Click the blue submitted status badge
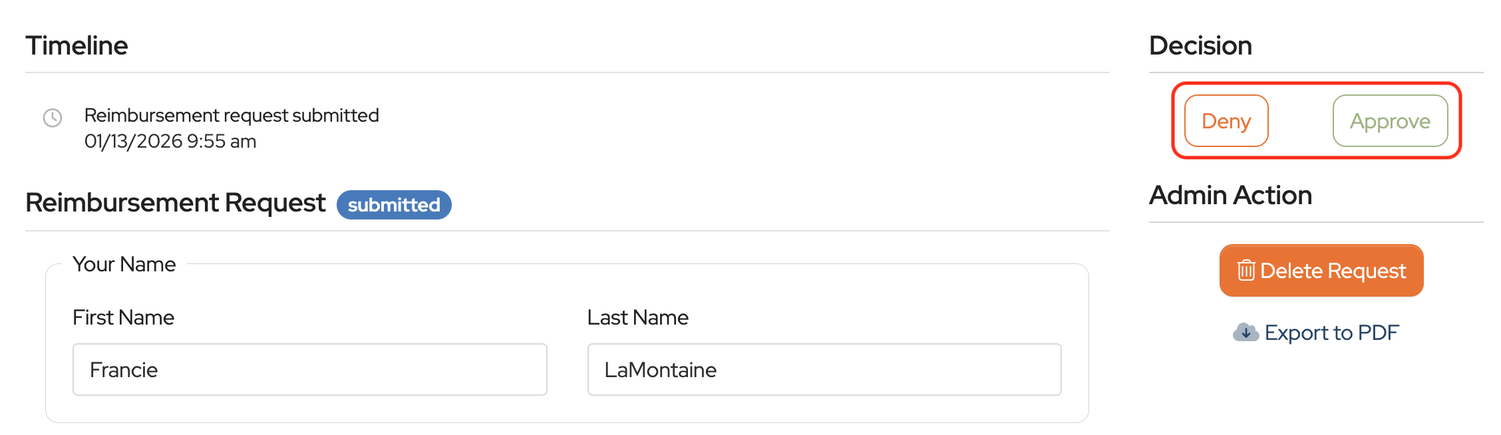 394,205
